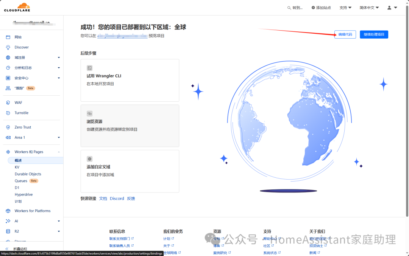Click the Discover lightbulb icon
Image resolution: width=409 pixels, height=256 pixels.
point(8,47)
